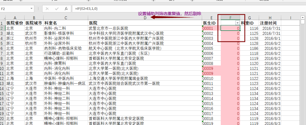Select column I header

click(x=290, y=18)
